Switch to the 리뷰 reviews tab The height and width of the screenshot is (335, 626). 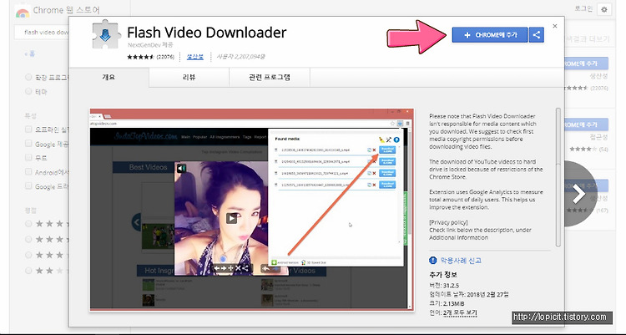point(189,77)
